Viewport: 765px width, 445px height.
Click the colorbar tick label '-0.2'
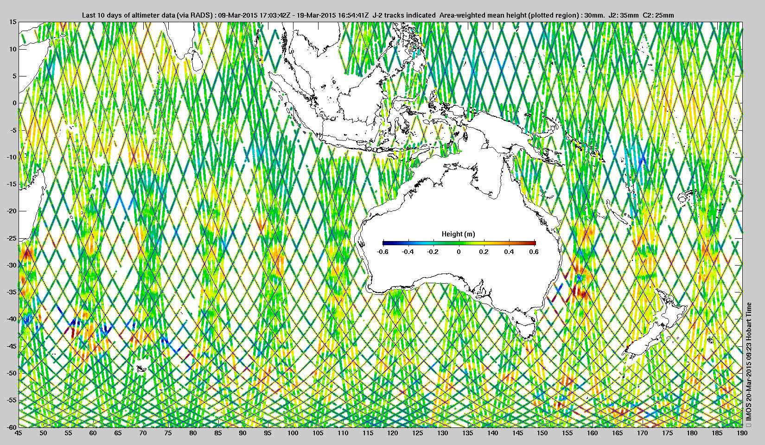tap(433, 252)
